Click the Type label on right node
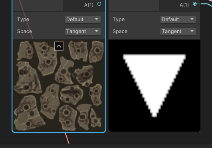The width and height of the screenshot is (212, 148). (x=119, y=20)
